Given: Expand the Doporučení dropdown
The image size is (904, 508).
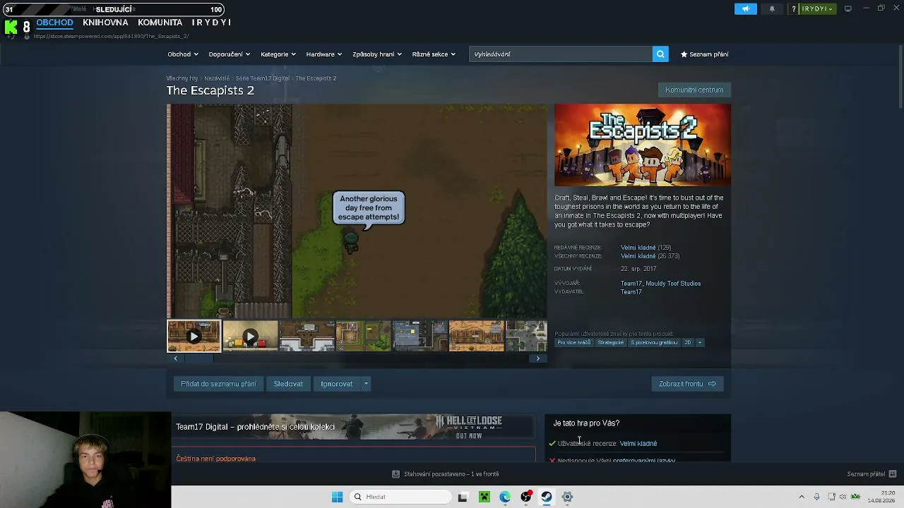Looking at the screenshot, I should (230, 54).
